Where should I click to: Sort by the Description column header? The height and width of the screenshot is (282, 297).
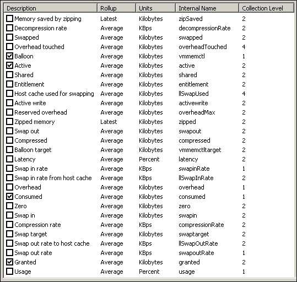tap(50, 8)
